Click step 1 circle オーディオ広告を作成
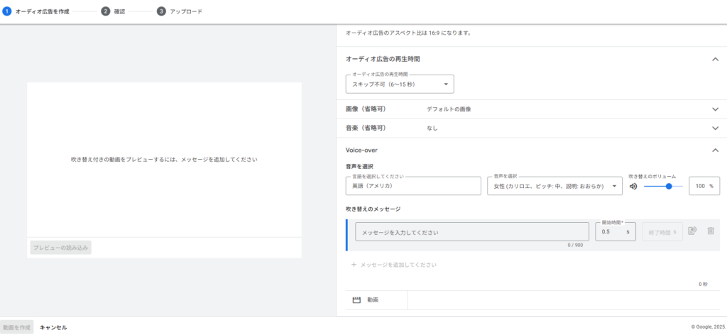Screen dimensions: 727x335 click(7, 11)
